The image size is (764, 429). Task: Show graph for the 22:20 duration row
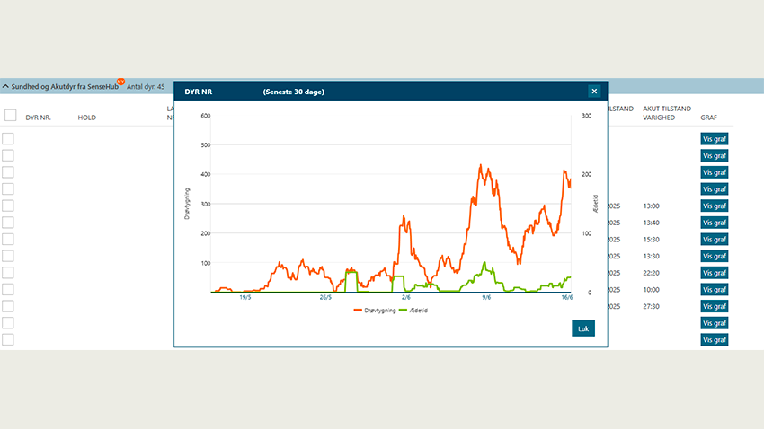[x=714, y=273]
